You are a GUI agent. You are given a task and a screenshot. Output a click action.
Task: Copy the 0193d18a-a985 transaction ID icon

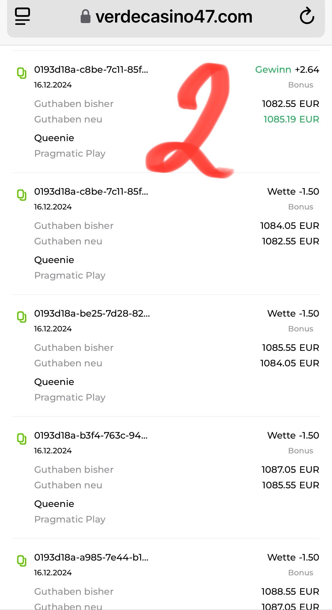(22, 561)
